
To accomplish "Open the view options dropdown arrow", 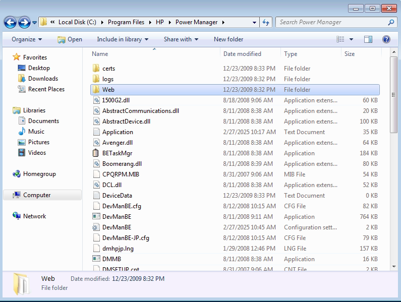I will point(351,39).
